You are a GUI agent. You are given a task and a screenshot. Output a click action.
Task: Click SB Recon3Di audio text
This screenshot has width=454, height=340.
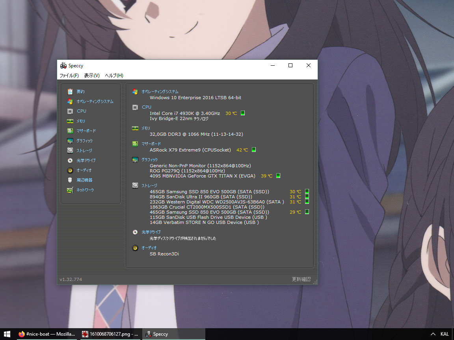tap(164, 254)
